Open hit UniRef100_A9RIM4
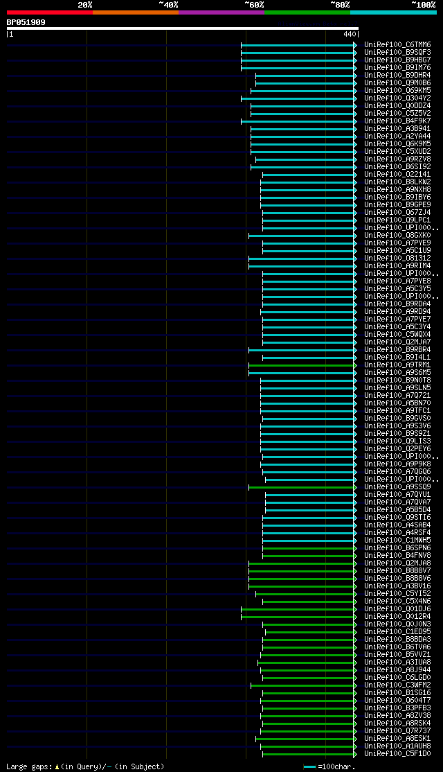 398,266
